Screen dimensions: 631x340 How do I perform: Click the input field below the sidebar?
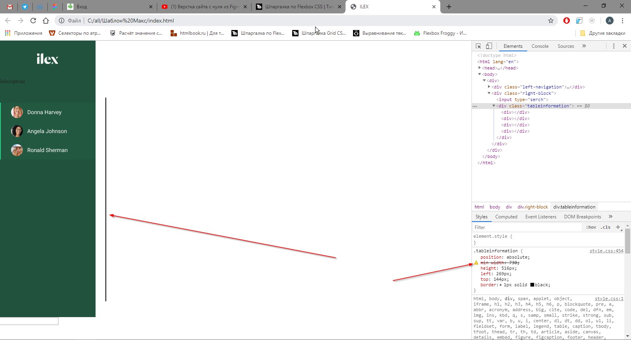(29, 321)
